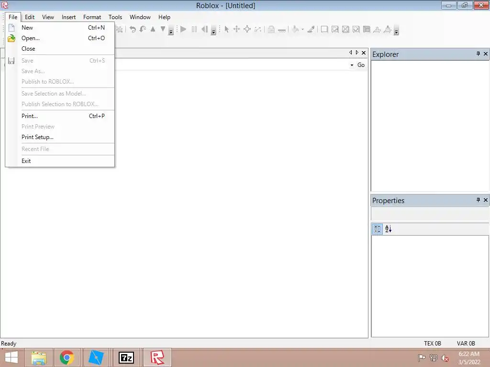This screenshot has height=367, width=490.
Task: Toggle Alphabetical sort in Properties
Action: click(x=388, y=229)
